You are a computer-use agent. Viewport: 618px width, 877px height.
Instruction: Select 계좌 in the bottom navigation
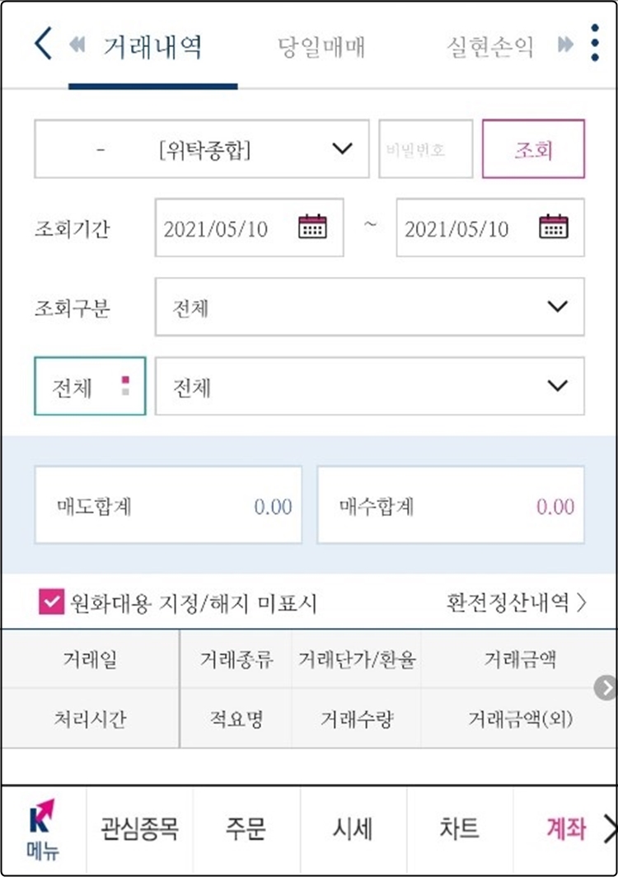(x=566, y=828)
